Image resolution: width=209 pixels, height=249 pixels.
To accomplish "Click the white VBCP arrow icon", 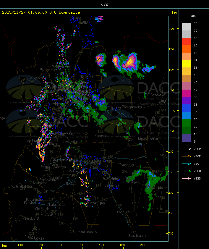I will pyautogui.click(x=187, y=149).
